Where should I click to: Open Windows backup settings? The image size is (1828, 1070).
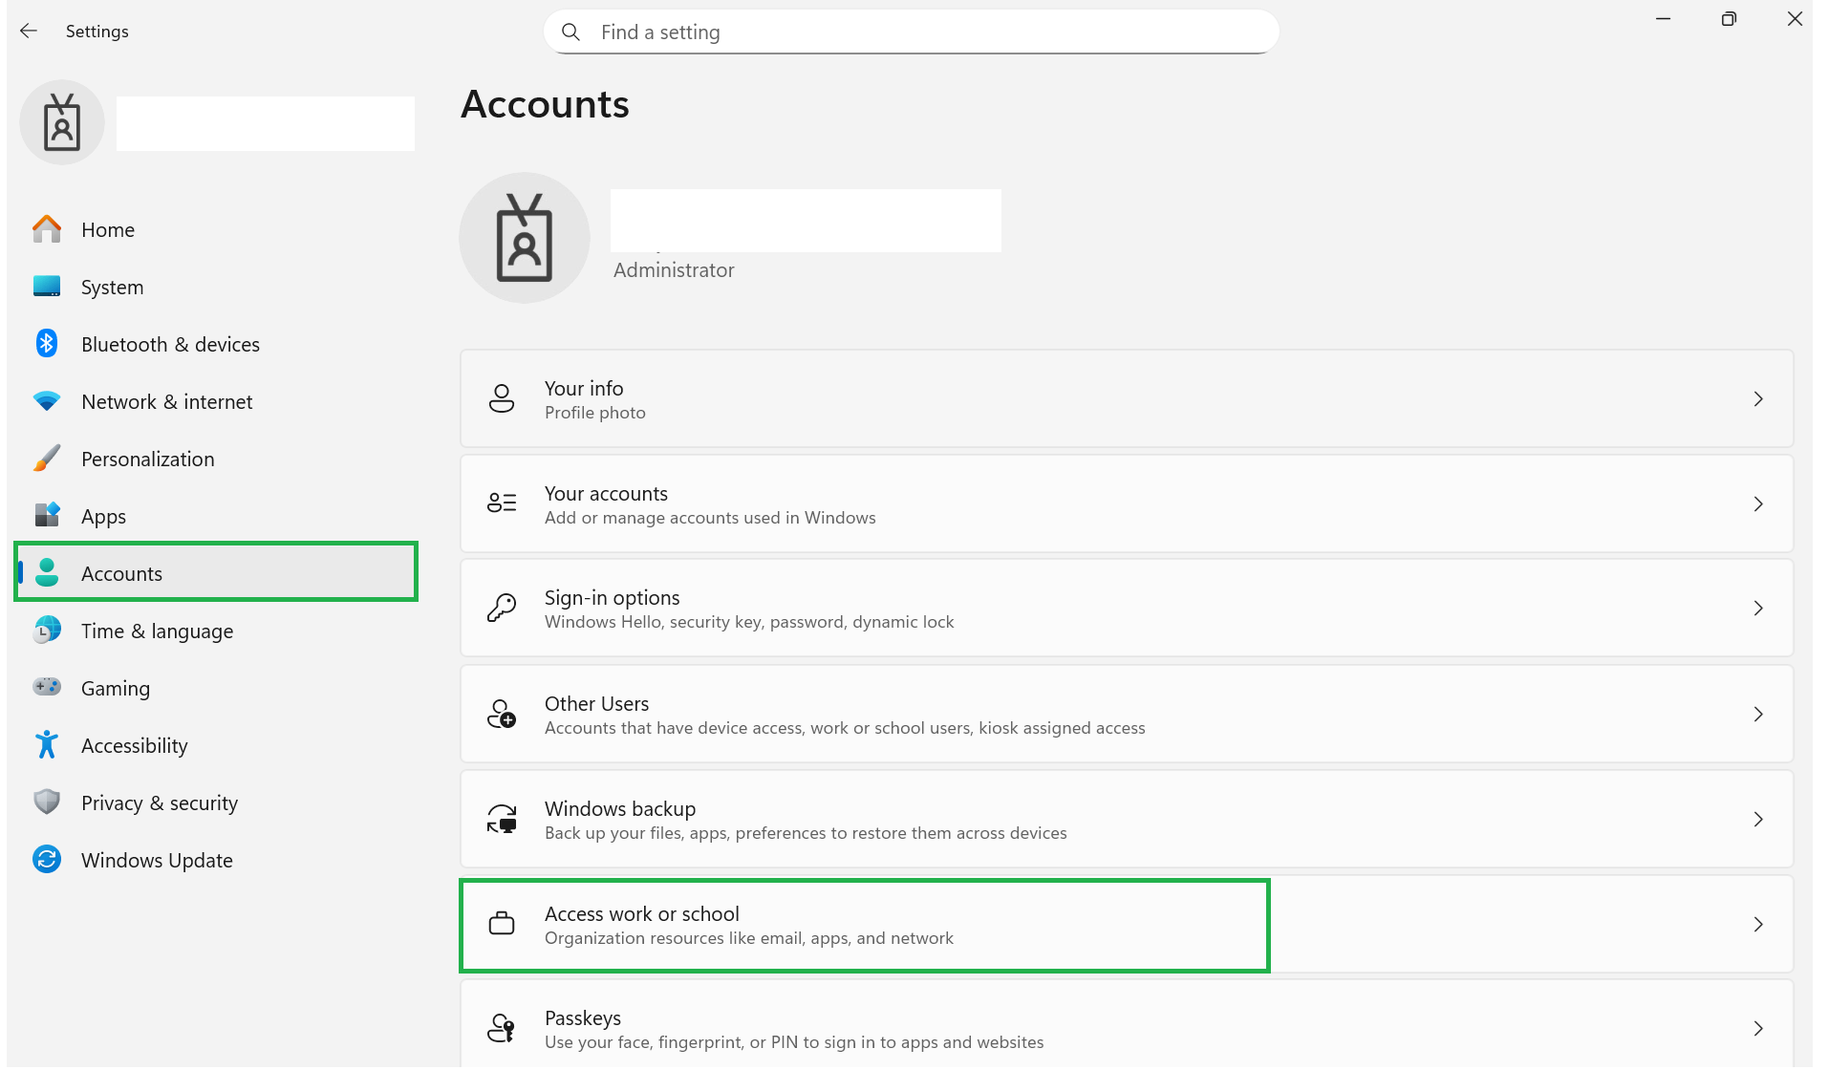coord(1127,820)
